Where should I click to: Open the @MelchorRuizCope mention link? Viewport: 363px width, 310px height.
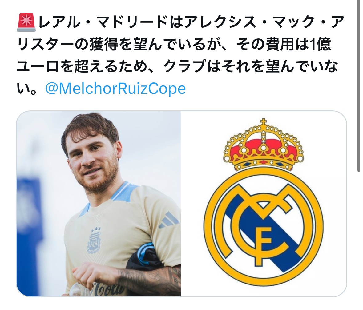pyautogui.click(x=115, y=89)
